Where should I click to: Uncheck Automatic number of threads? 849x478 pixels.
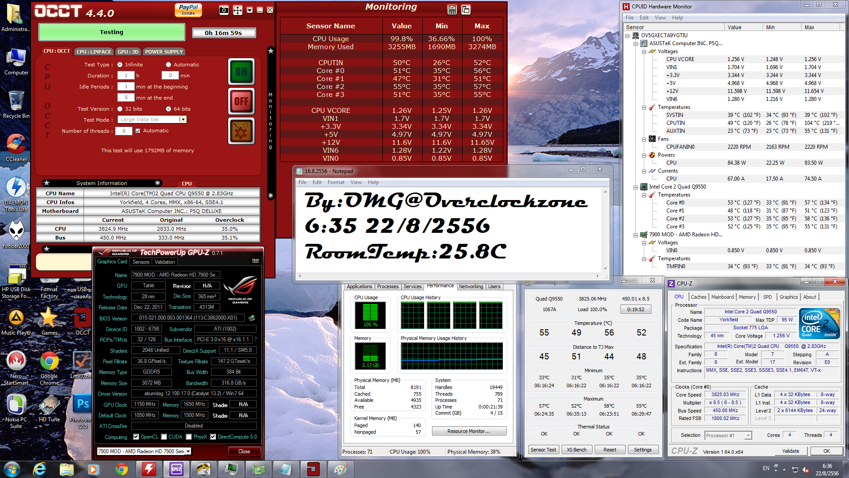pos(138,131)
